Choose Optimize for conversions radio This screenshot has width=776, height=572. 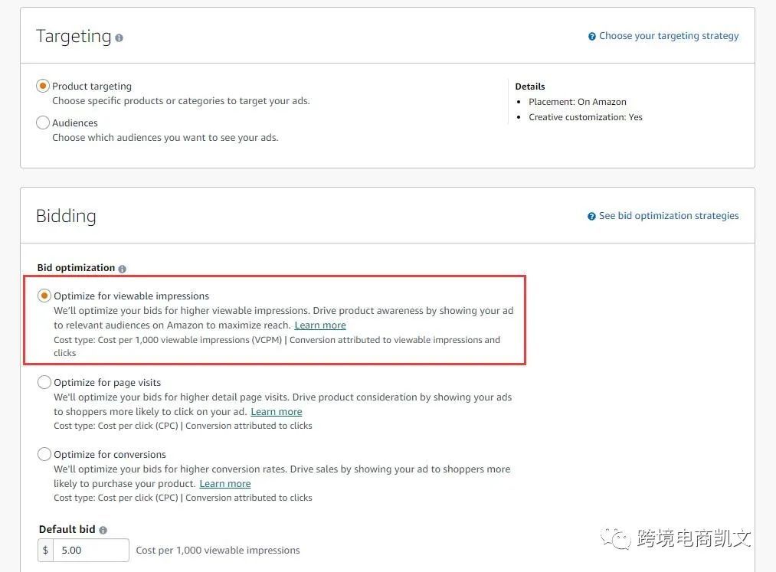44,454
